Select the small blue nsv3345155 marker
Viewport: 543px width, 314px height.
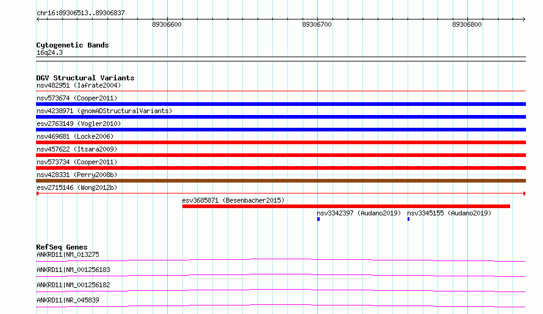click(409, 219)
